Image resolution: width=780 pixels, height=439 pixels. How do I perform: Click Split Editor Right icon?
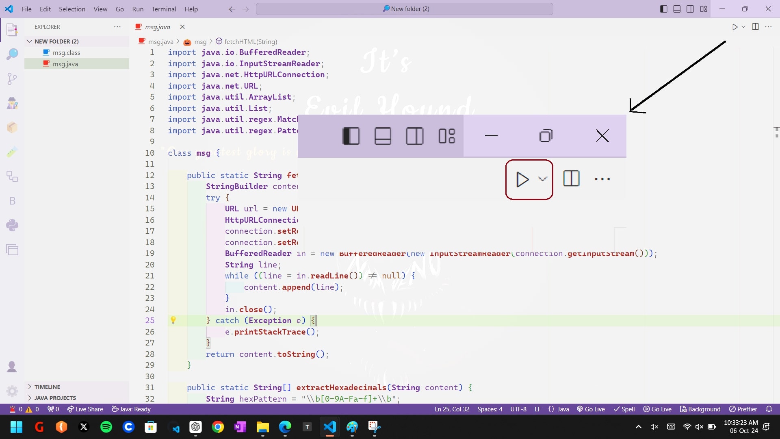[755, 27]
